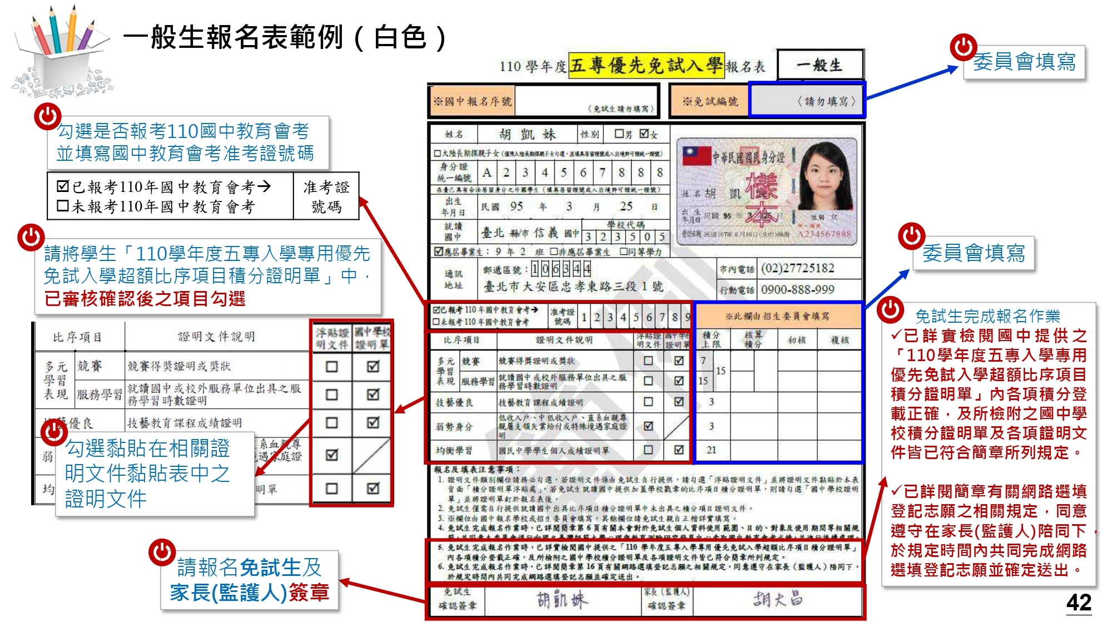Click the power icon on the 委員會填寫 callout above 免試生完成報名作業
This screenshot has height=626, width=1112.
(911, 235)
